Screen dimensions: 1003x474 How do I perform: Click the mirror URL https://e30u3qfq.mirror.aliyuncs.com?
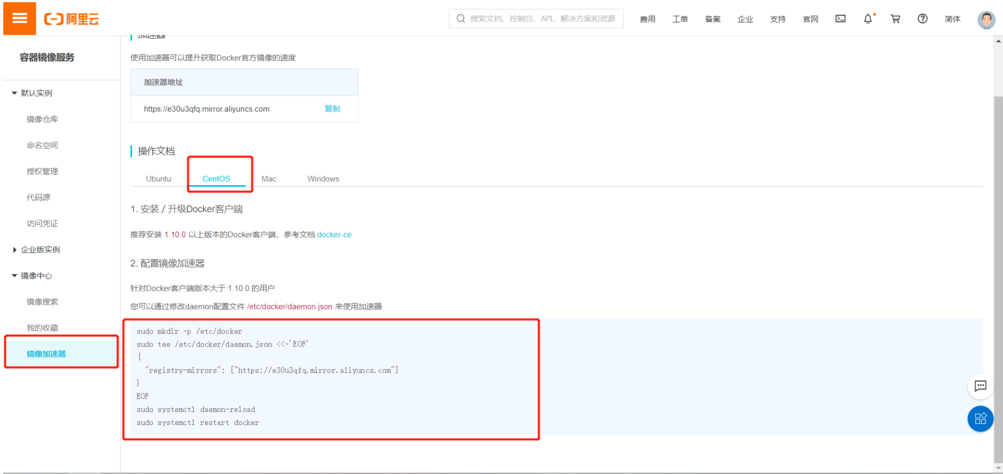click(x=207, y=109)
